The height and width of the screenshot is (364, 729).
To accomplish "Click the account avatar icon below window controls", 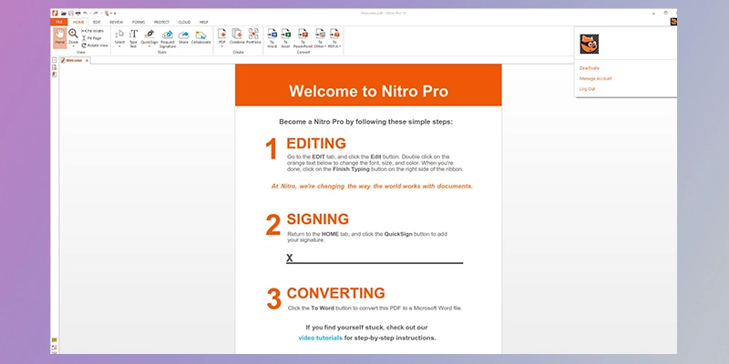I will (x=673, y=21).
